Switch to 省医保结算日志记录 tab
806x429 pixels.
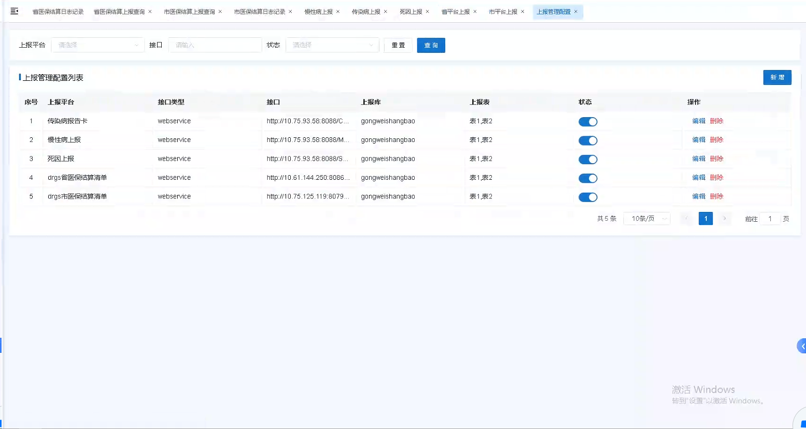58,11
